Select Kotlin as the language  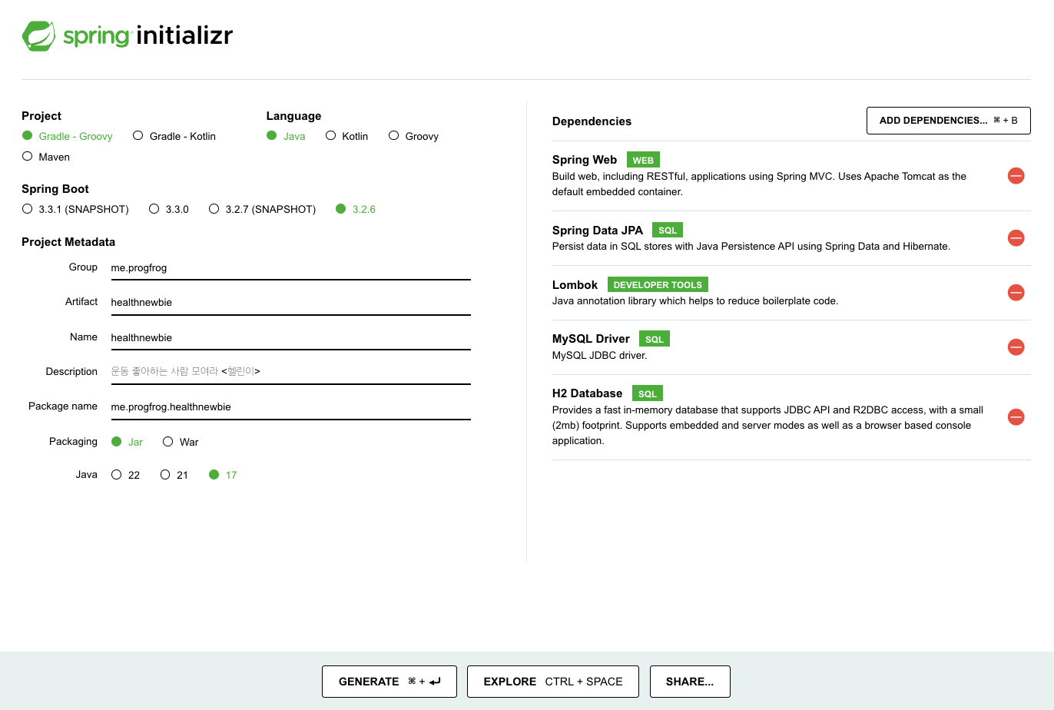click(x=347, y=136)
